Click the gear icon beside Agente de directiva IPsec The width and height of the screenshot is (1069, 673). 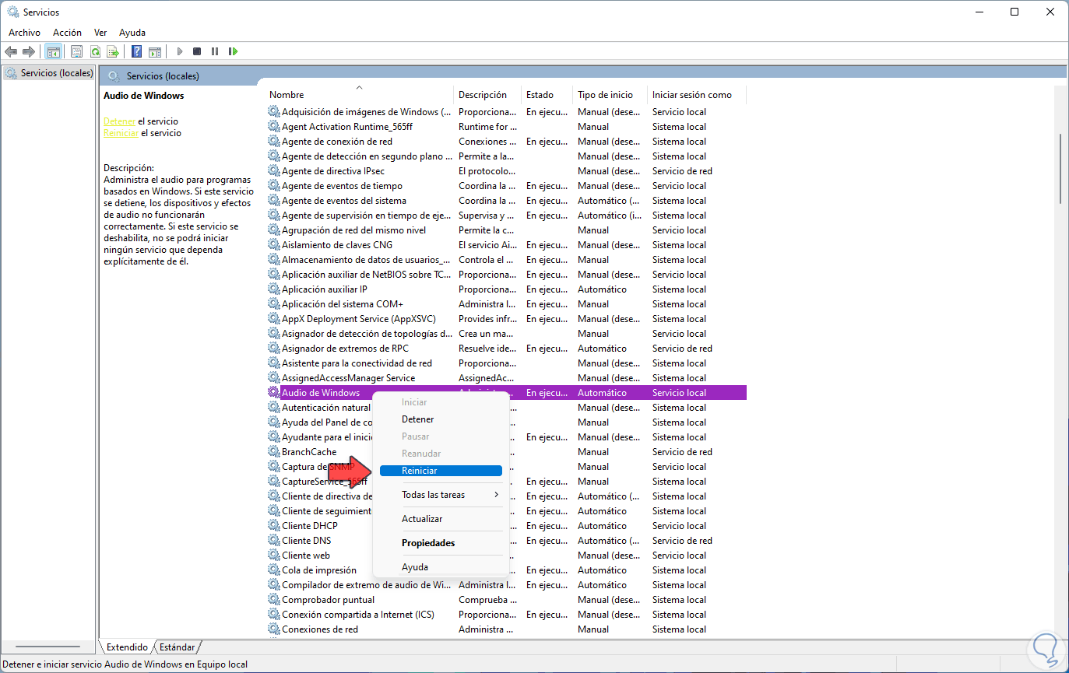(273, 171)
